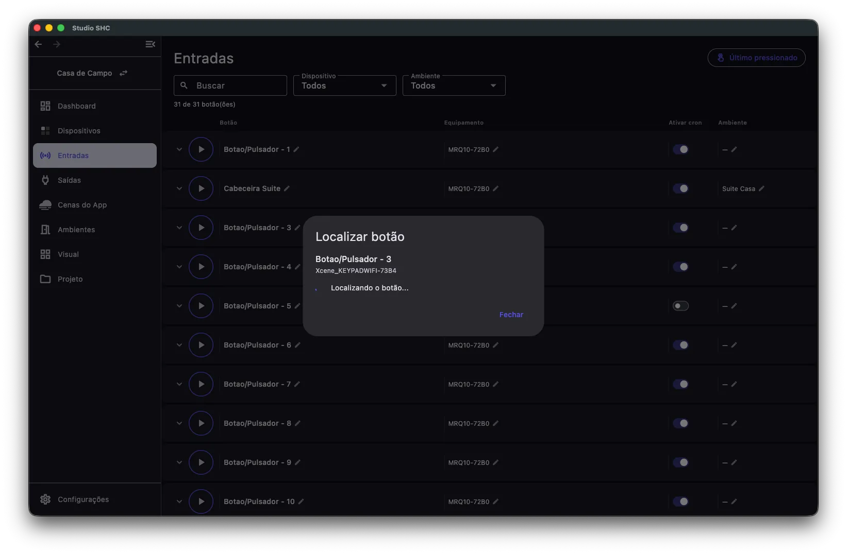847x554 pixels.
Task: Open the Dispositivo Todos dropdown
Action: pyautogui.click(x=345, y=85)
